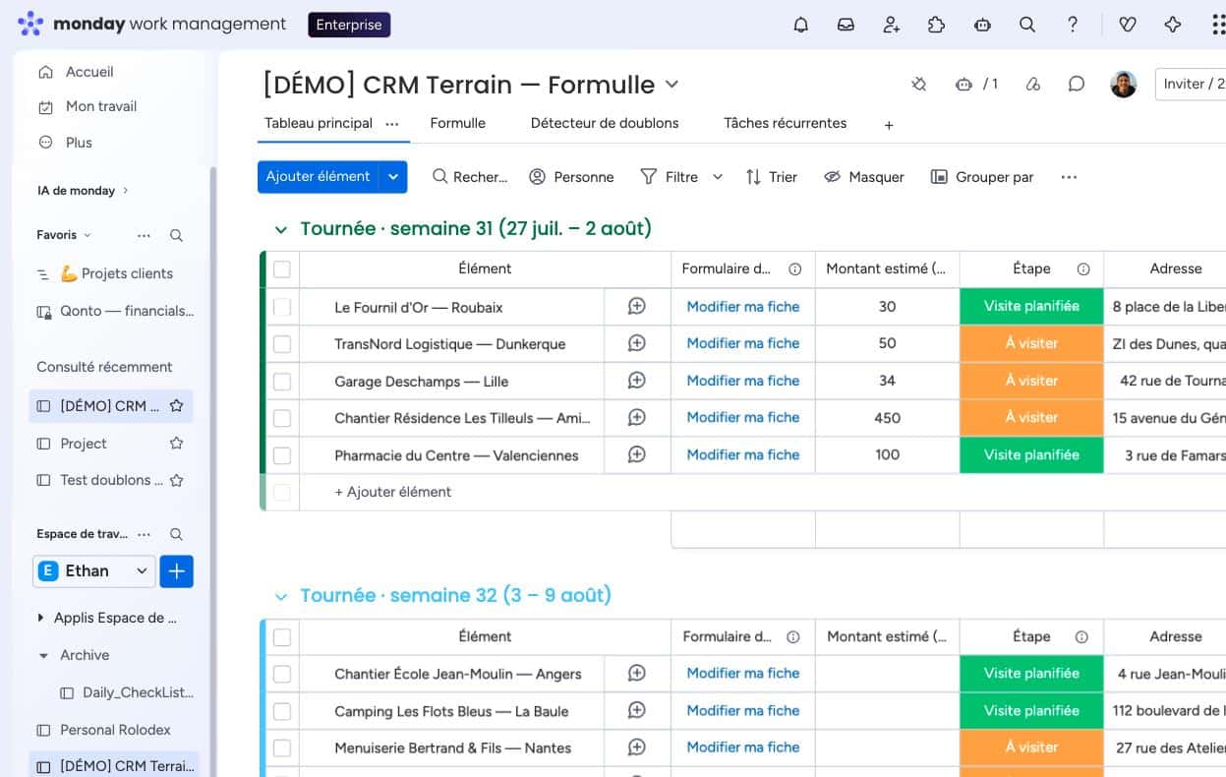Viewport: 1226px width, 777px height.
Task: Click the invite members icon in top bar
Action: 891,25
